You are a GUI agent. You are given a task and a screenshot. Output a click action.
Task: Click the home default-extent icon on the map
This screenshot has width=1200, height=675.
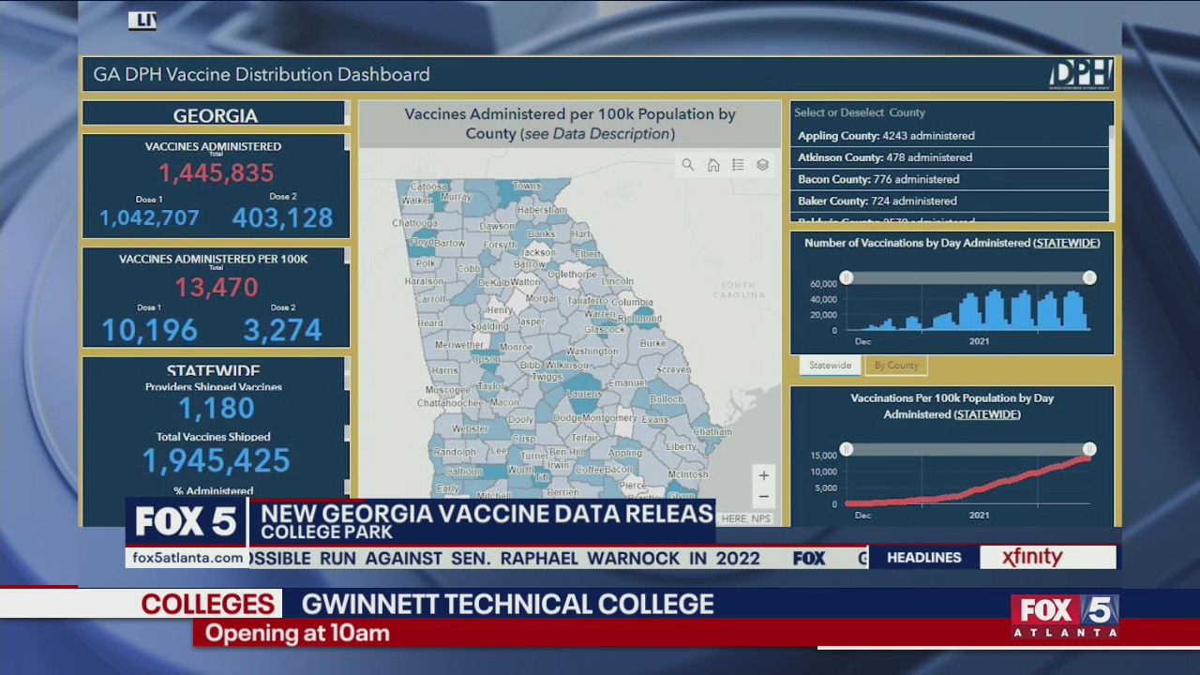point(713,165)
